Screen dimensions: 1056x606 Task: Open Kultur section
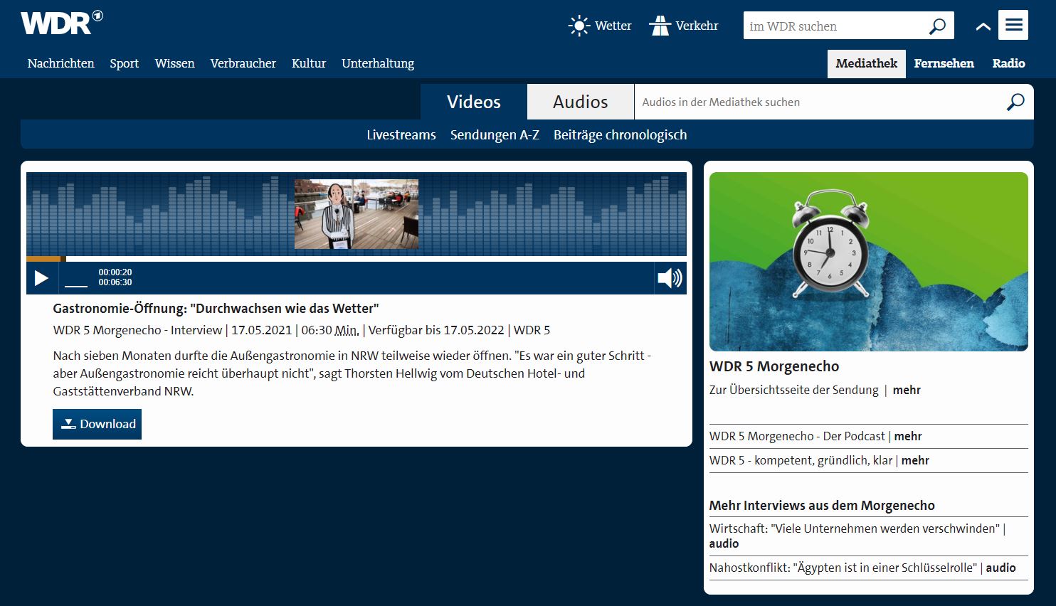click(309, 63)
